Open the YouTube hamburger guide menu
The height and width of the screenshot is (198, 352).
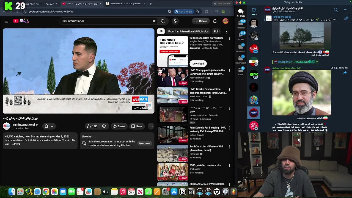click(x=7, y=21)
